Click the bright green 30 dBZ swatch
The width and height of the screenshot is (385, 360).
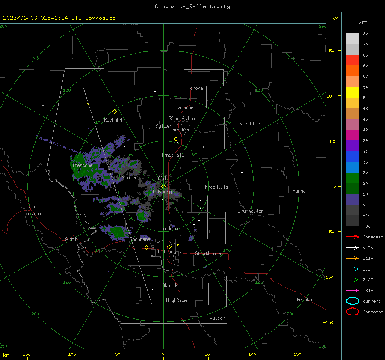pyautogui.click(x=352, y=178)
